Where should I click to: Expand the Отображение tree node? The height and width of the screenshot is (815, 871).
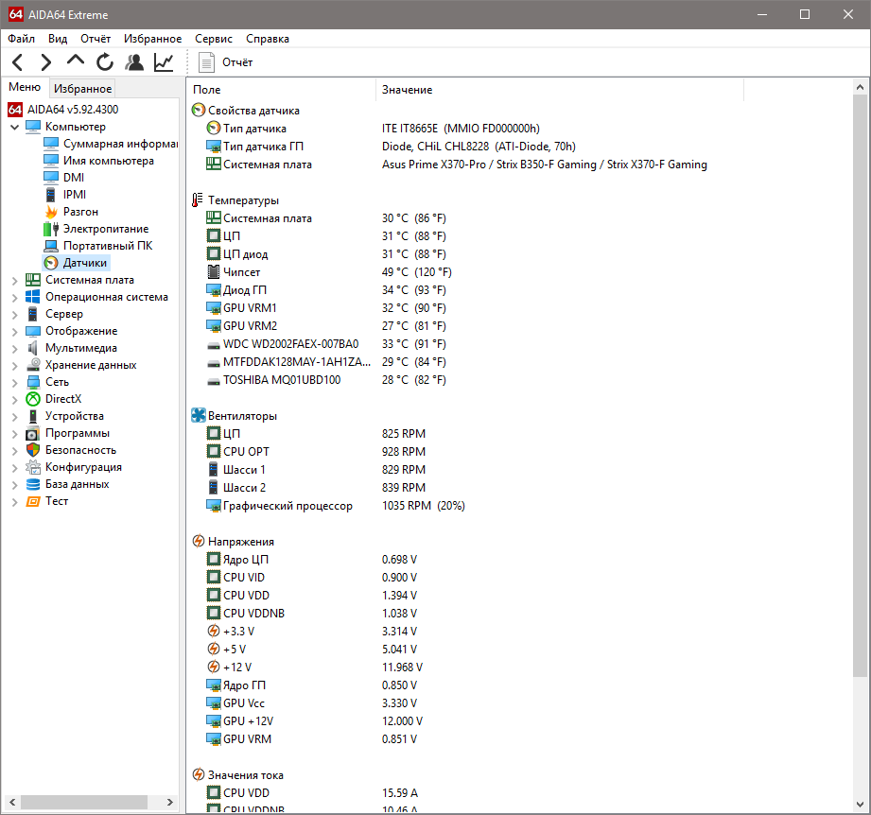point(14,332)
